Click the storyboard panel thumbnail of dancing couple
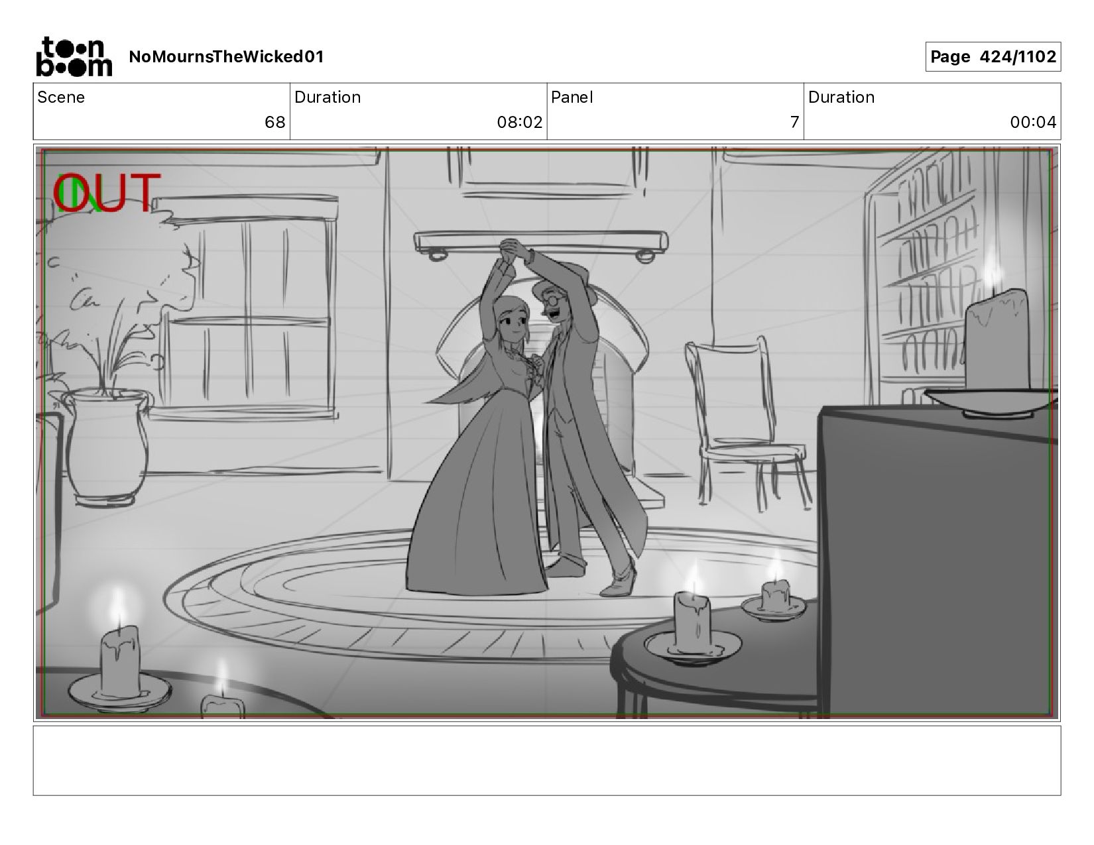 tap(547, 432)
